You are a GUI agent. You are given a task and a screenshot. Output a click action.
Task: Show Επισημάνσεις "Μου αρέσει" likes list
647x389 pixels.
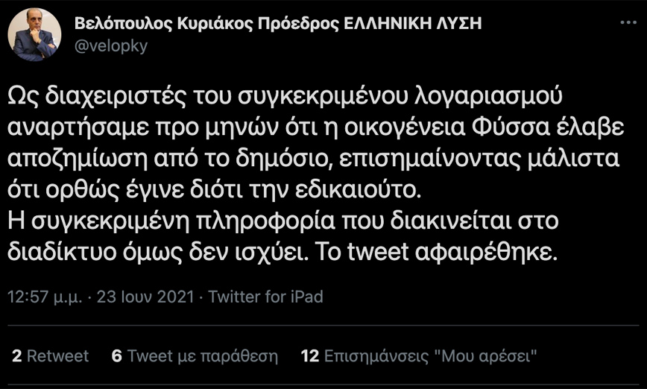pos(431,356)
